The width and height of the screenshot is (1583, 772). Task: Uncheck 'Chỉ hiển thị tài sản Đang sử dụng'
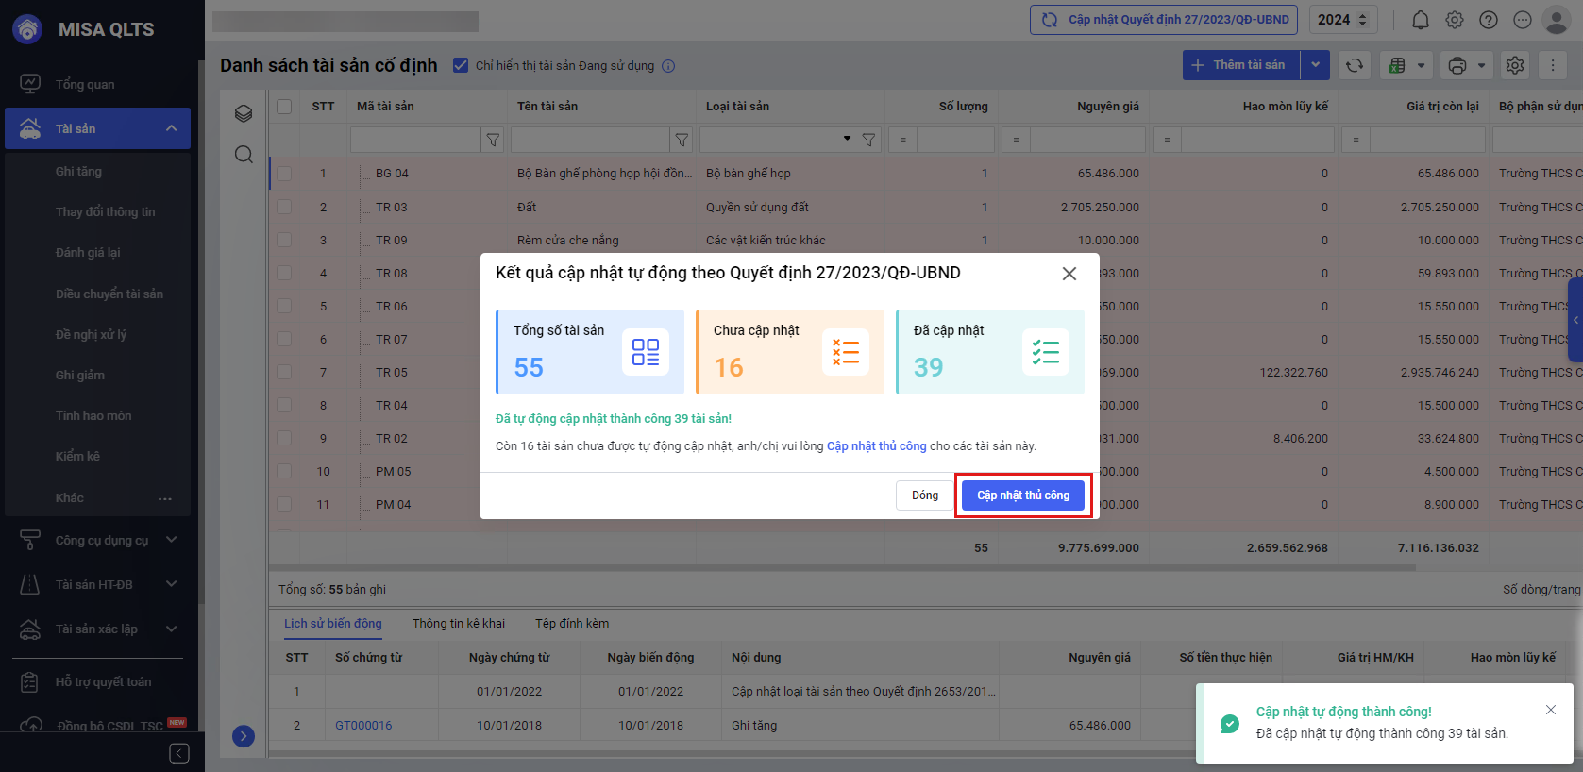[x=461, y=65]
